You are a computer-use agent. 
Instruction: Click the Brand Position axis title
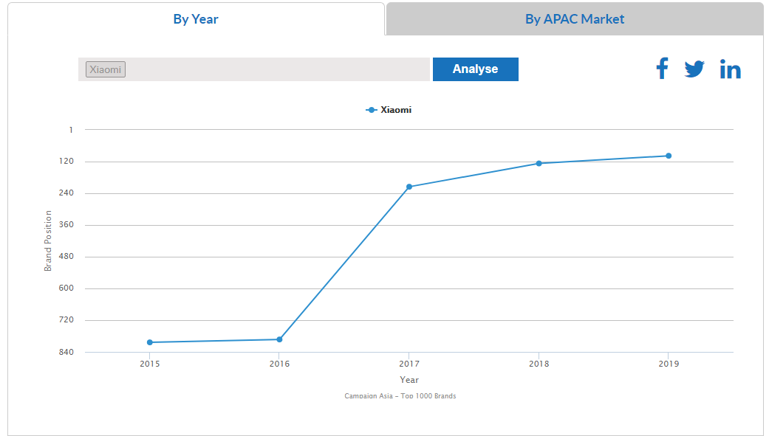pyautogui.click(x=48, y=241)
